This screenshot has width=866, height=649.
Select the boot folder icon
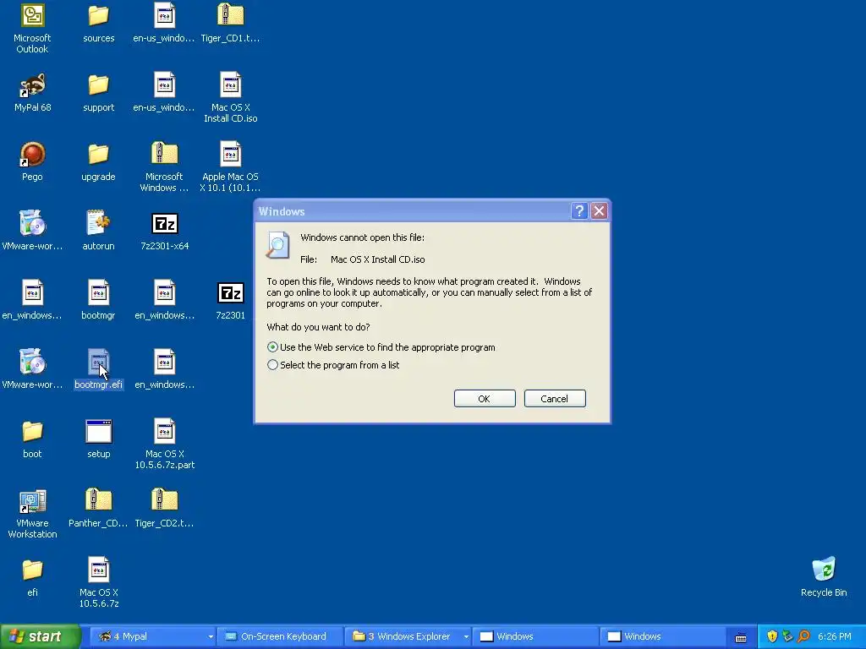click(x=33, y=432)
